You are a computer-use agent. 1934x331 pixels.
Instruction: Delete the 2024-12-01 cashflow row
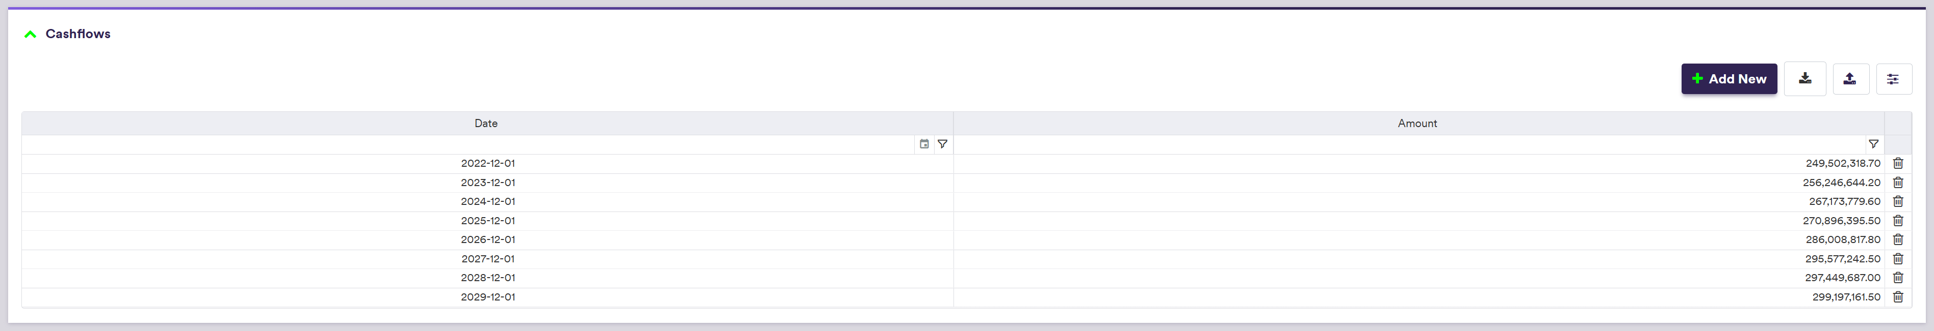1897,201
